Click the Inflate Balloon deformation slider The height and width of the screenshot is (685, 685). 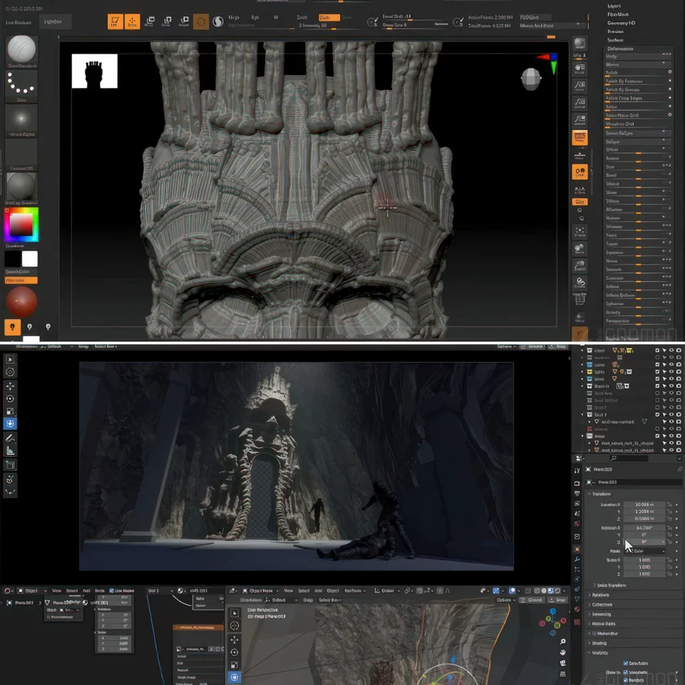(638, 295)
